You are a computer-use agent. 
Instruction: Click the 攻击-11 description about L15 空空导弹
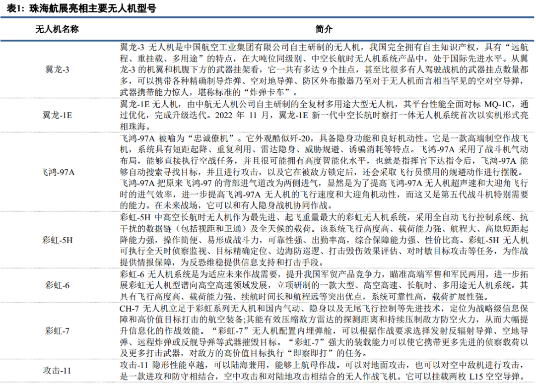point(324,371)
